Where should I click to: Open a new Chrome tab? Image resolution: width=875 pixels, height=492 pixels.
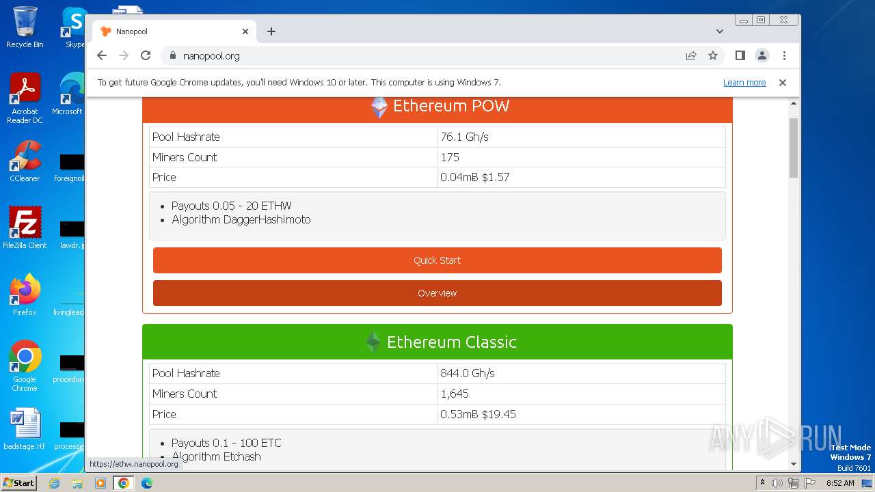pyautogui.click(x=271, y=31)
